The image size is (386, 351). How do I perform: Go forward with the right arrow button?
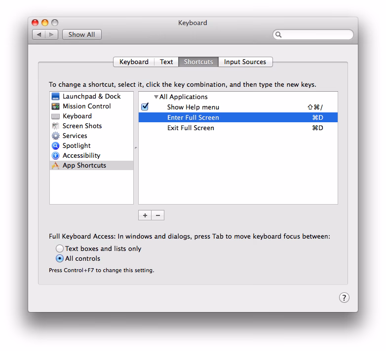pos(51,35)
